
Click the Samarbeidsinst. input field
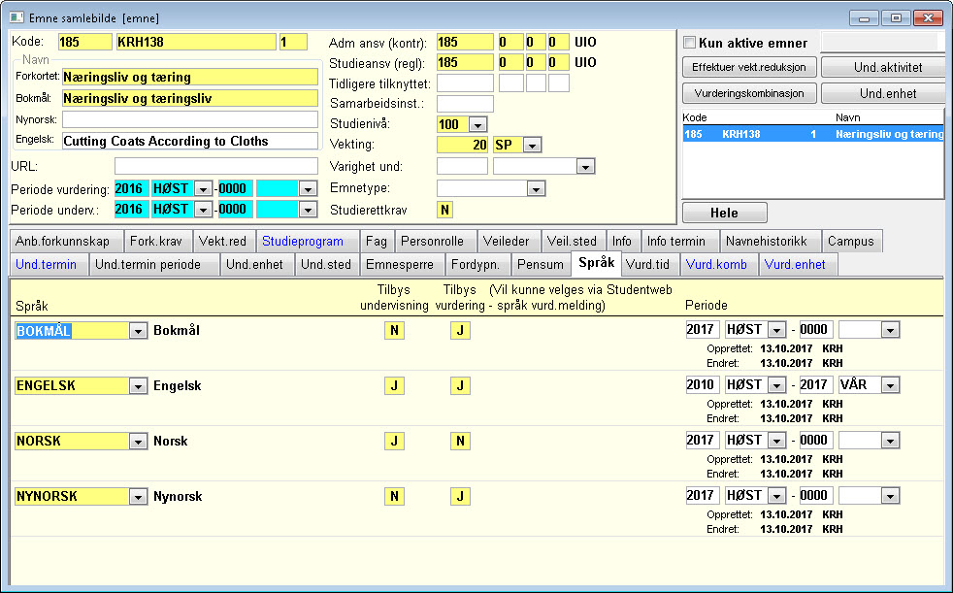coord(466,104)
